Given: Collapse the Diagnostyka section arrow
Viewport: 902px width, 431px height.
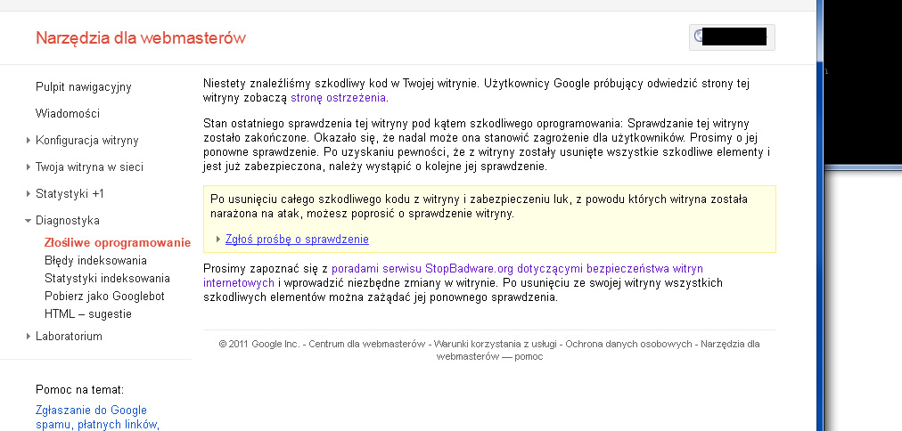Looking at the screenshot, I should click(29, 221).
